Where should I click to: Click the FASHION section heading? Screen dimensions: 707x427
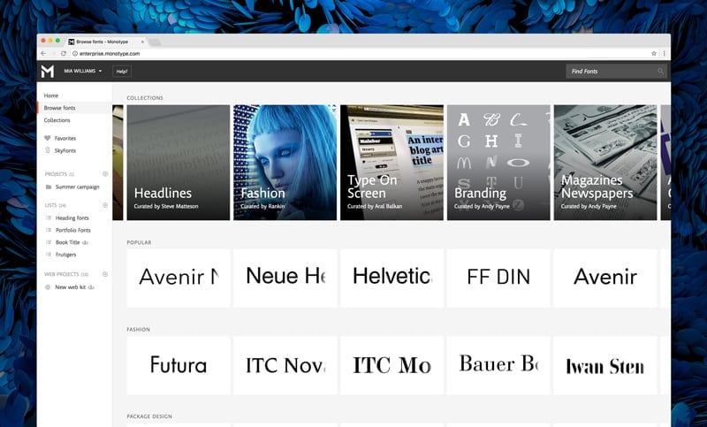(x=139, y=330)
